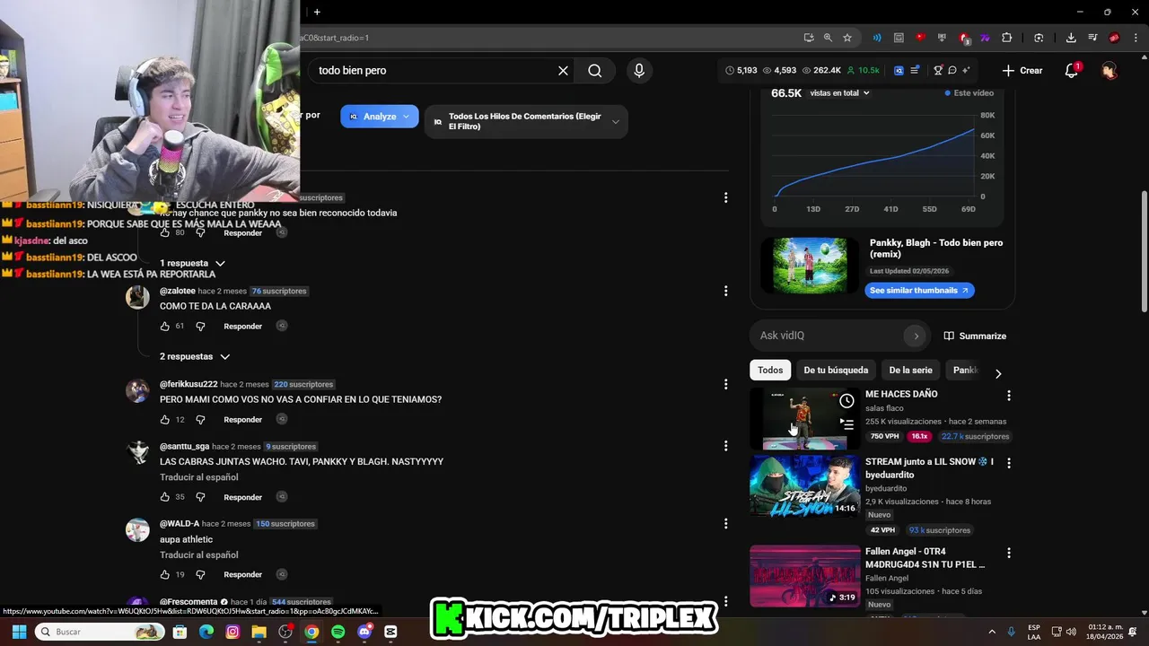Open options for STREAM junto a LIL SNOW
The width and height of the screenshot is (1149, 646).
coord(1008,464)
